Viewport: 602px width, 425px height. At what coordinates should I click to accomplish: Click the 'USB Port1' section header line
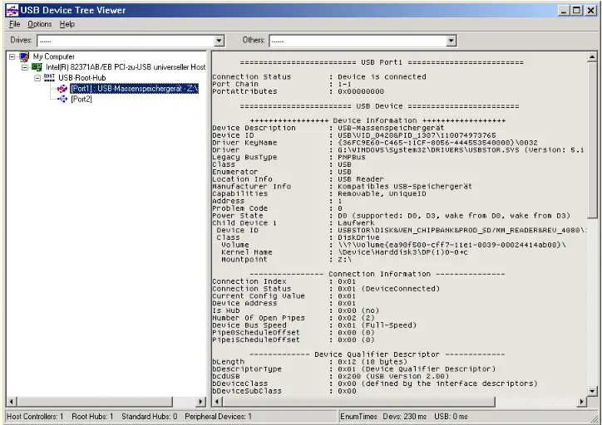click(x=382, y=62)
